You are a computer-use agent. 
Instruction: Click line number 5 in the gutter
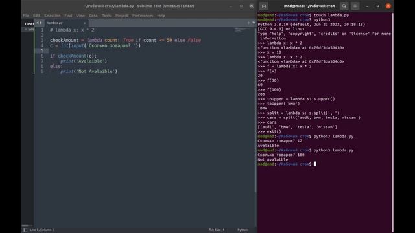pyautogui.click(x=42, y=50)
